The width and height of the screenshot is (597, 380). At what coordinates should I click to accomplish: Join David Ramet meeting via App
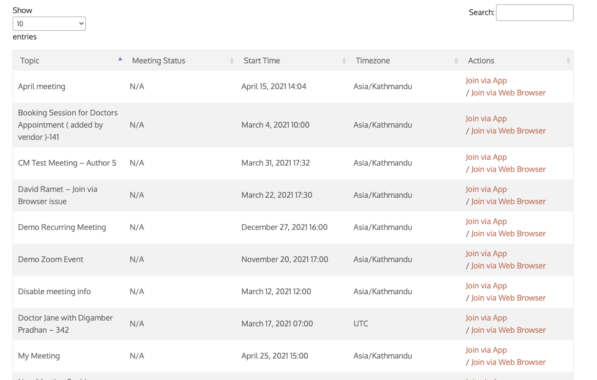click(486, 190)
